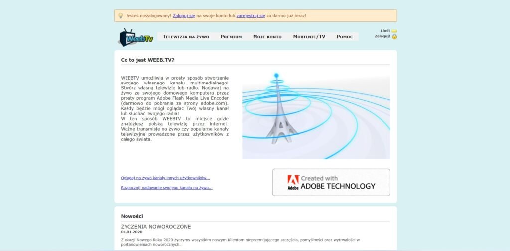Click the yellow Limit indicator icon
Image resolution: width=510 pixels, height=251 pixels.
pyautogui.click(x=394, y=31)
